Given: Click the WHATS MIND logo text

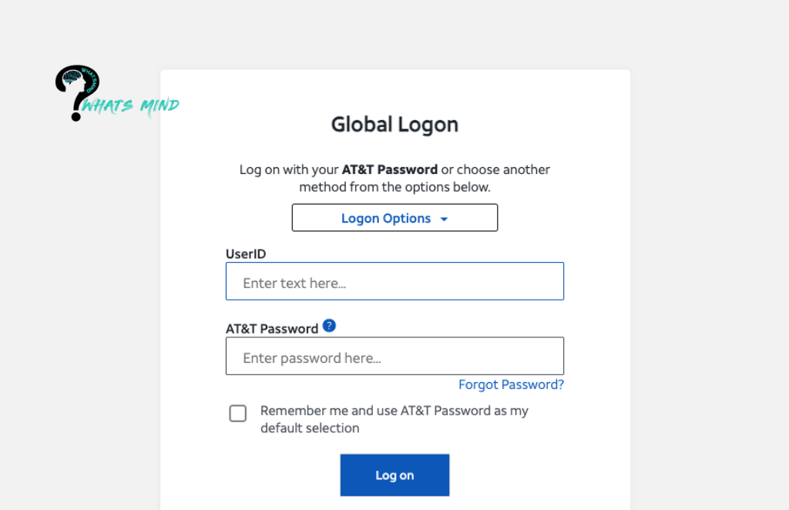Looking at the screenshot, I should (x=132, y=106).
